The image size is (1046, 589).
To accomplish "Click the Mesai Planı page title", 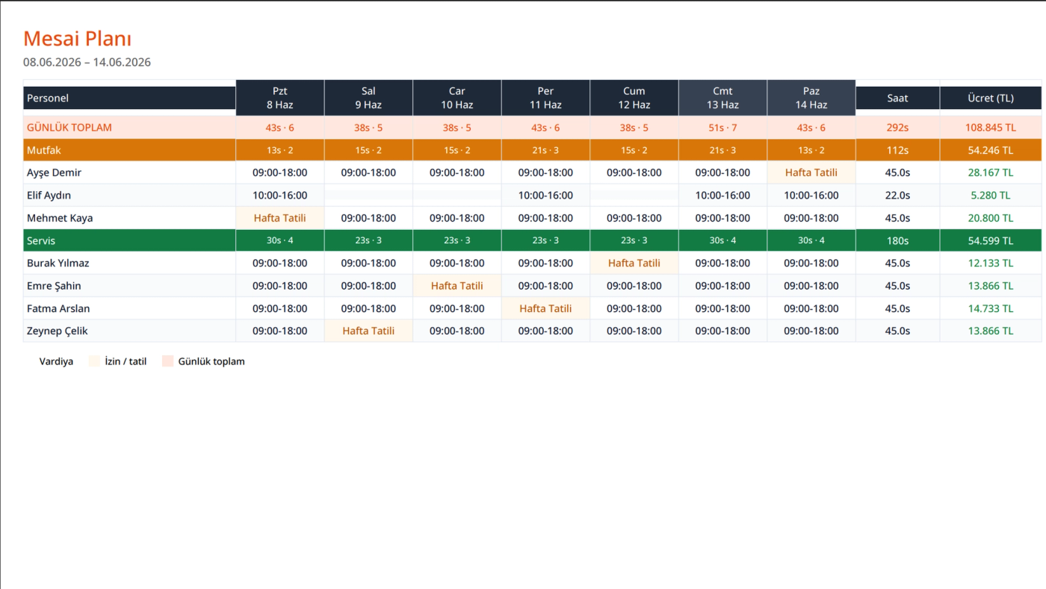I will (78, 38).
